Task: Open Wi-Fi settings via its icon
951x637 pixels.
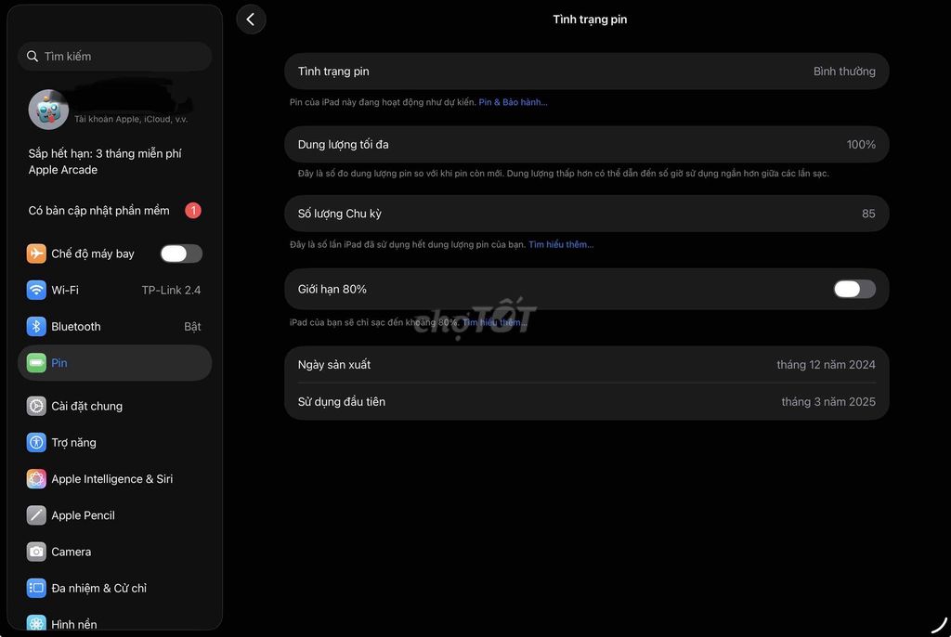Action: coord(36,290)
